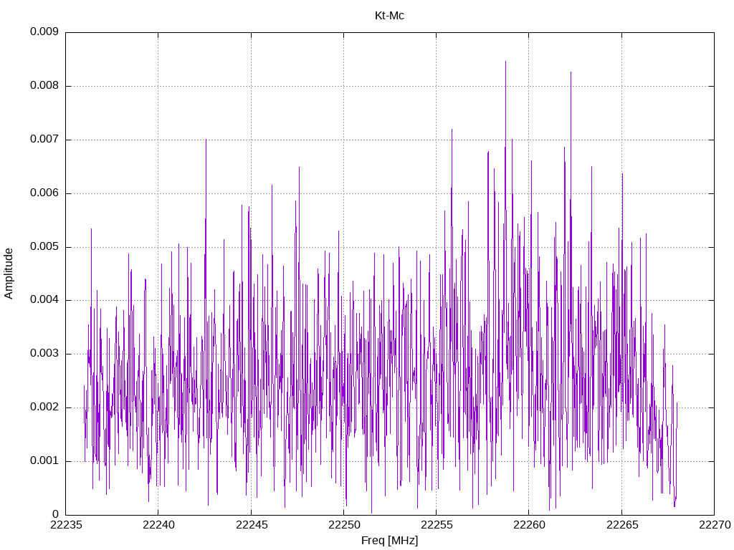This screenshot has height=550, width=734.
Task: Click the 0.003 y-axis tick label
Action: 44,354
